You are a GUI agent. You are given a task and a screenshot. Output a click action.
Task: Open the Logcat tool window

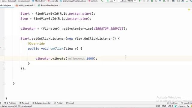[70, 103]
